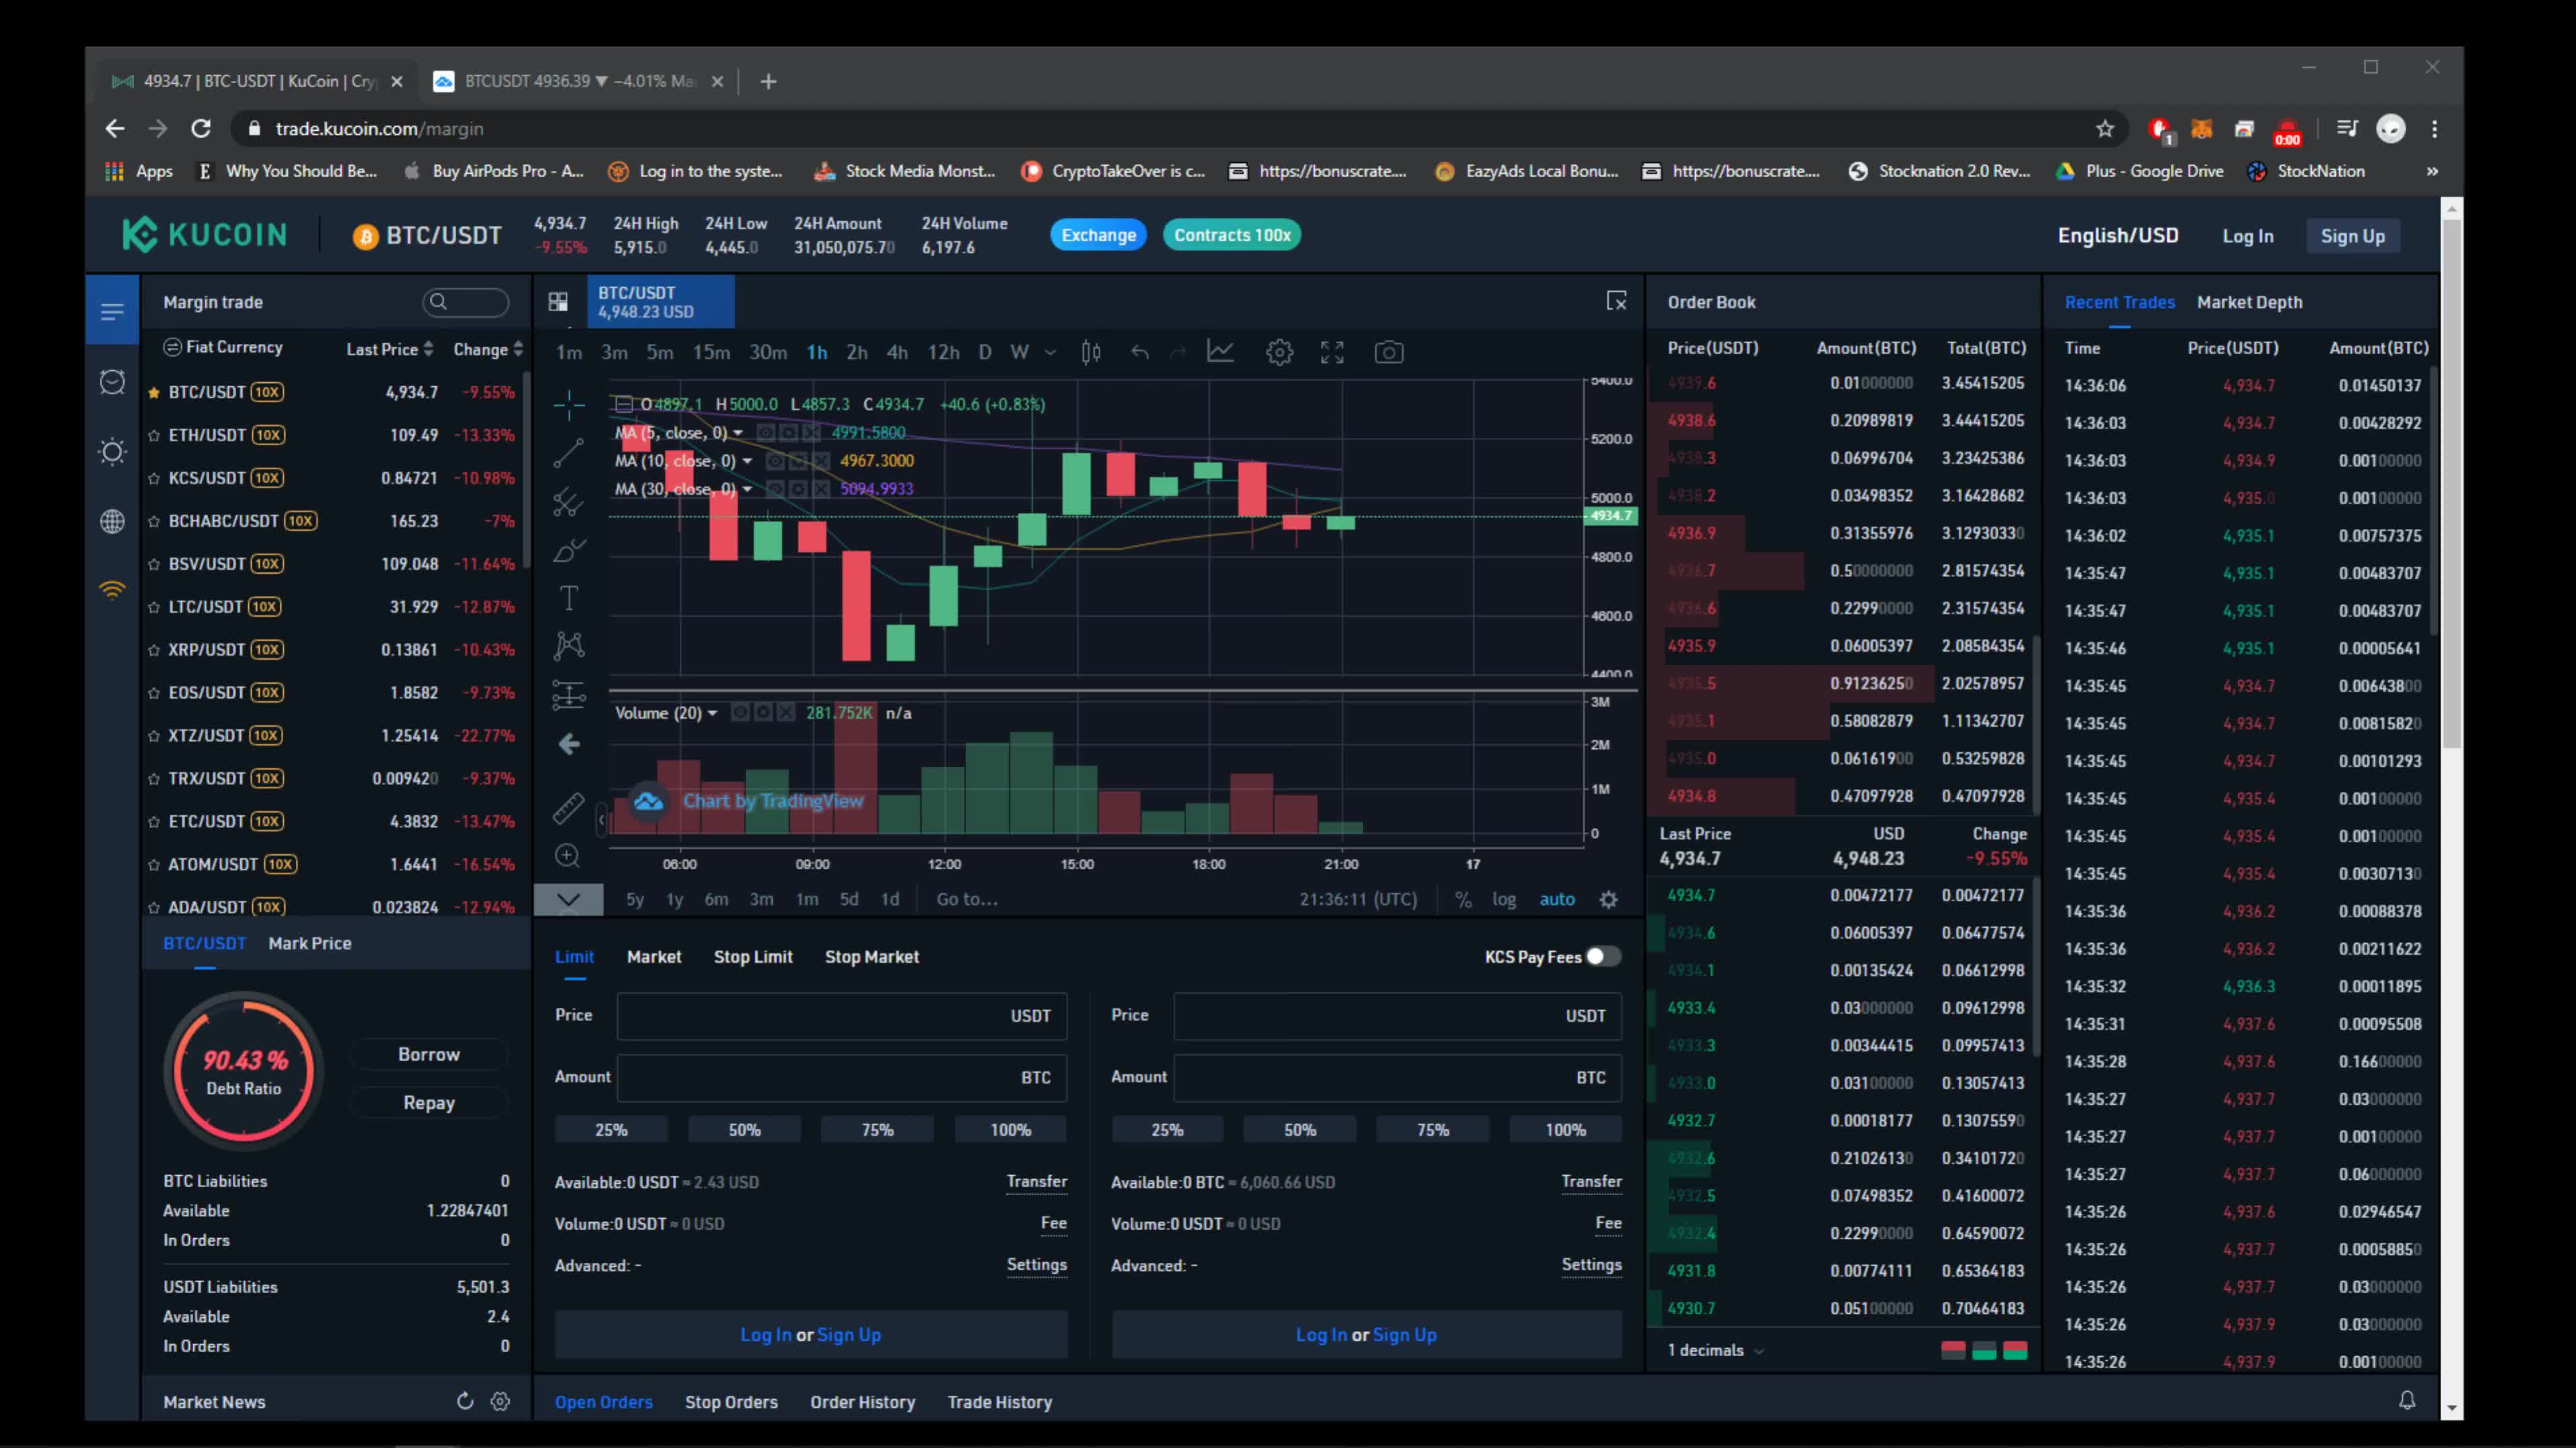
Task: Click the Sign Up button in header
Action: (2352, 236)
